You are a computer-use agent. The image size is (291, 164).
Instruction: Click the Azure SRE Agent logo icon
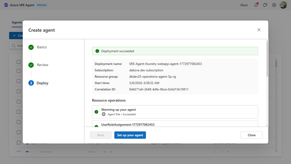point(6,5)
